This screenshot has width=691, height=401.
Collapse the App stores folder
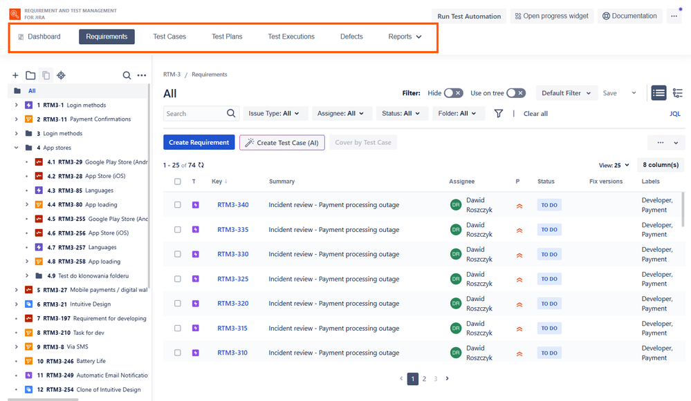[17, 148]
